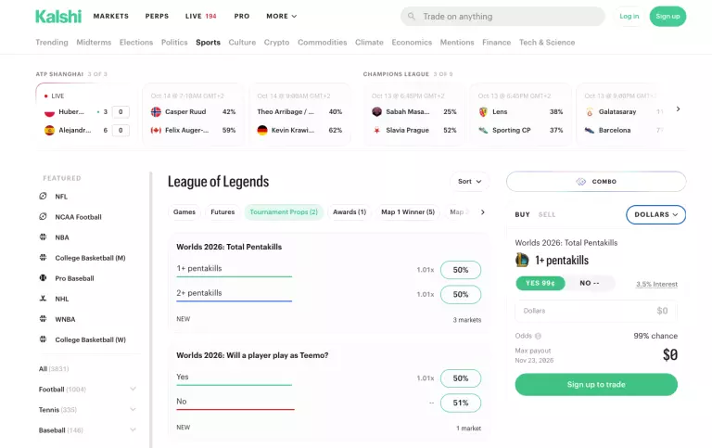This screenshot has width=712, height=448.
Task: Pick 51% No for Teemo market
Action: (x=461, y=403)
